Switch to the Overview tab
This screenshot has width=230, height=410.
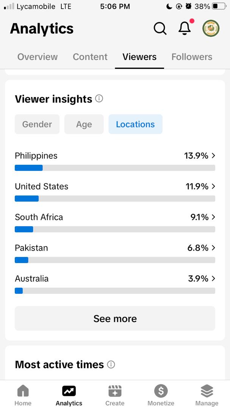(x=38, y=57)
